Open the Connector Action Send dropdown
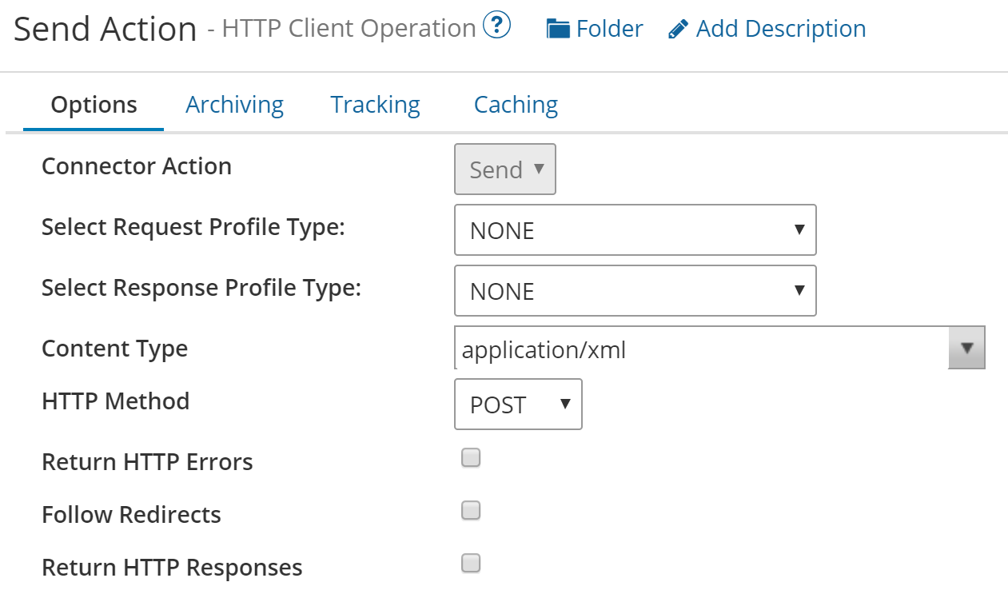Viewport: 1008px width, 594px height. click(x=505, y=169)
